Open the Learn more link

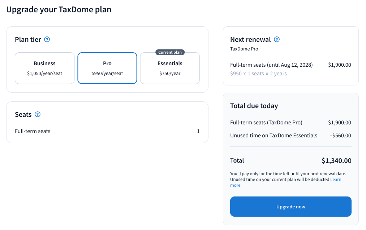(336, 180)
